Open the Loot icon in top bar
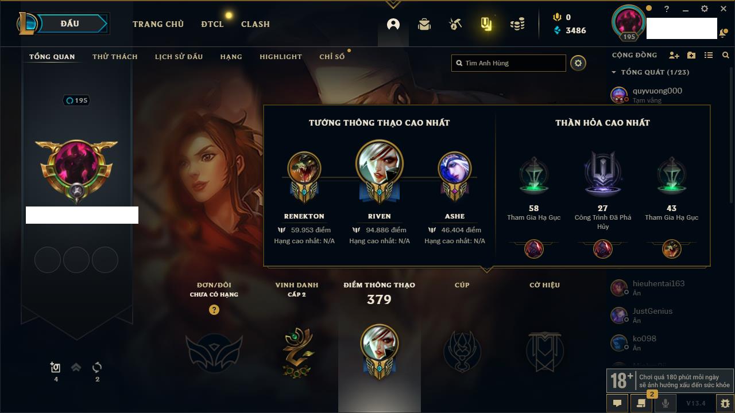The height and width of the screenshot is (413, 735). 486,24
